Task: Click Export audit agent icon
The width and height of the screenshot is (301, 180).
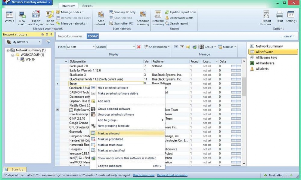Action: [36, 16]
